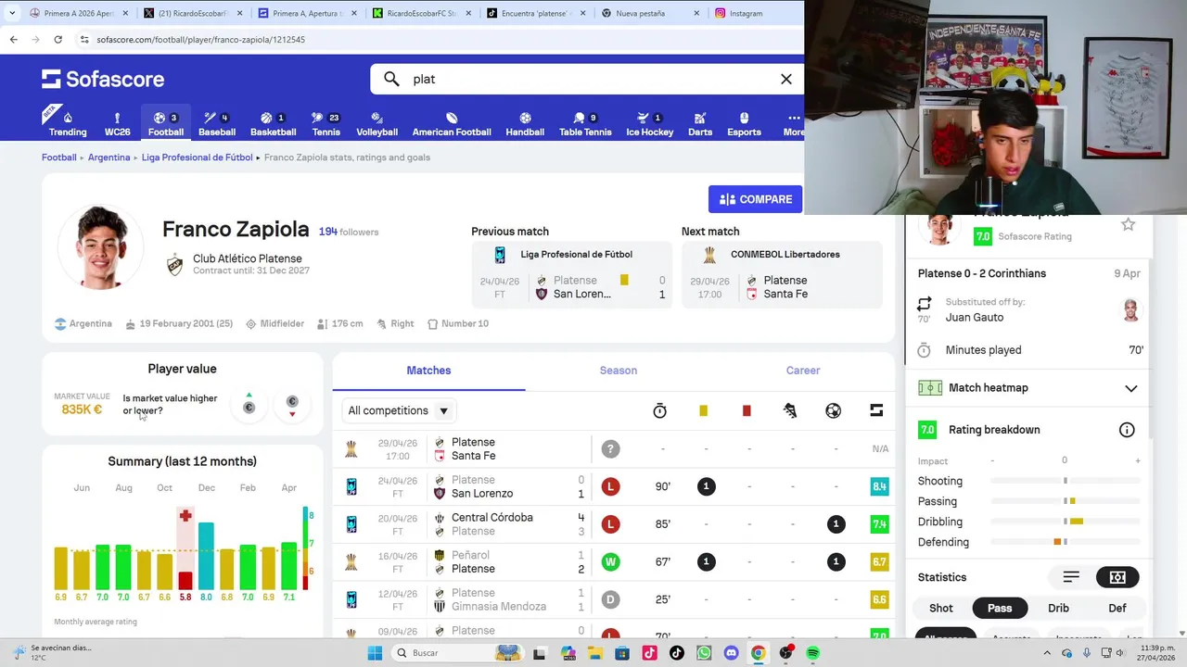The image size is (1187, 667).
Task: Open the Table Tennis section
Action: tap(585, 124)
